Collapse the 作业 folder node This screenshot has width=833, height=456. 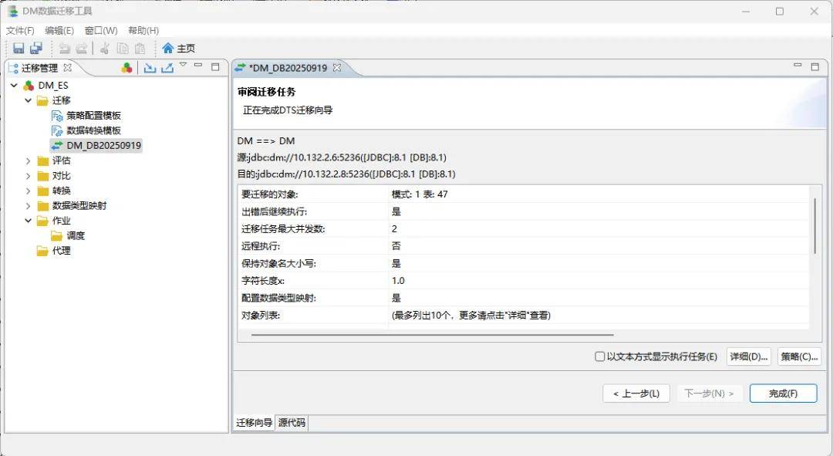coord(29,221)
